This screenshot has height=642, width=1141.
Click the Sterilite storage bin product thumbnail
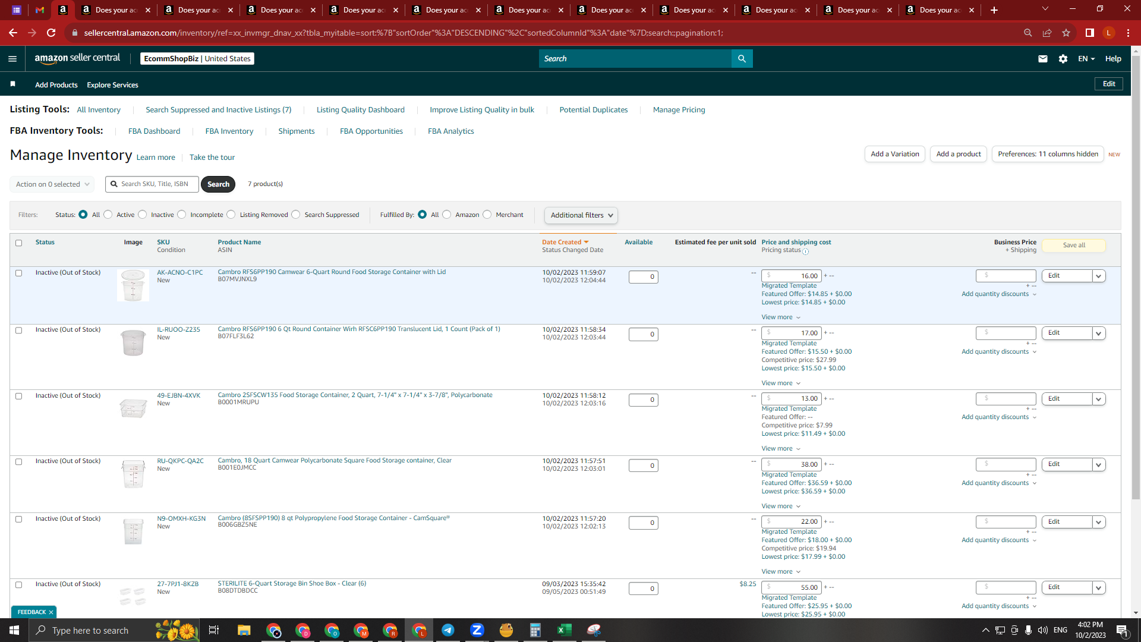click(133, 596)
